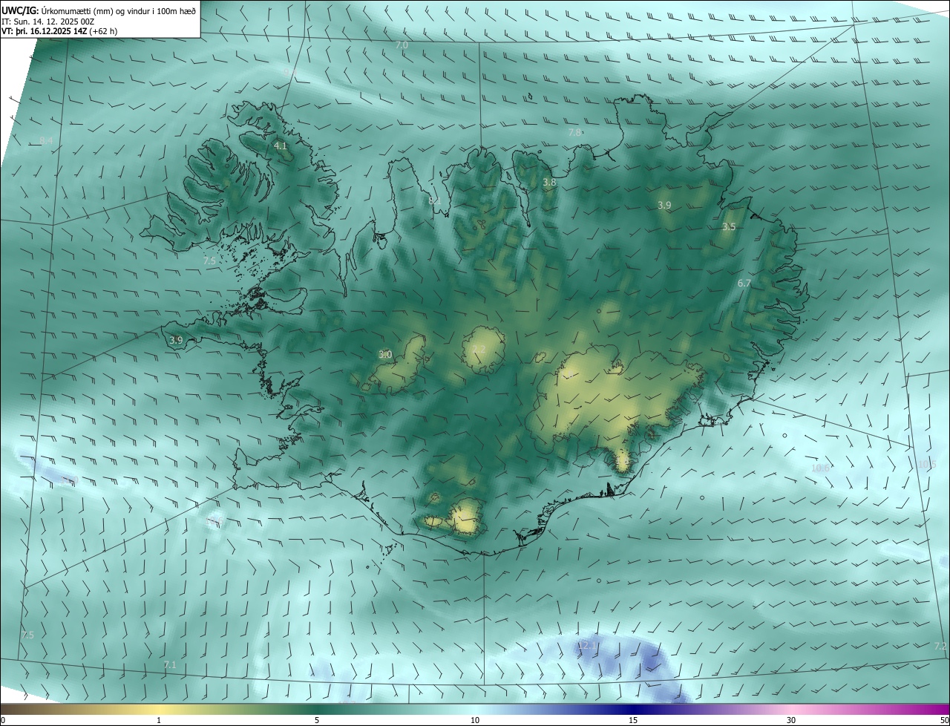Click the "10" tick label on the colorbar
950x726 pixels.
coord(475,720)
